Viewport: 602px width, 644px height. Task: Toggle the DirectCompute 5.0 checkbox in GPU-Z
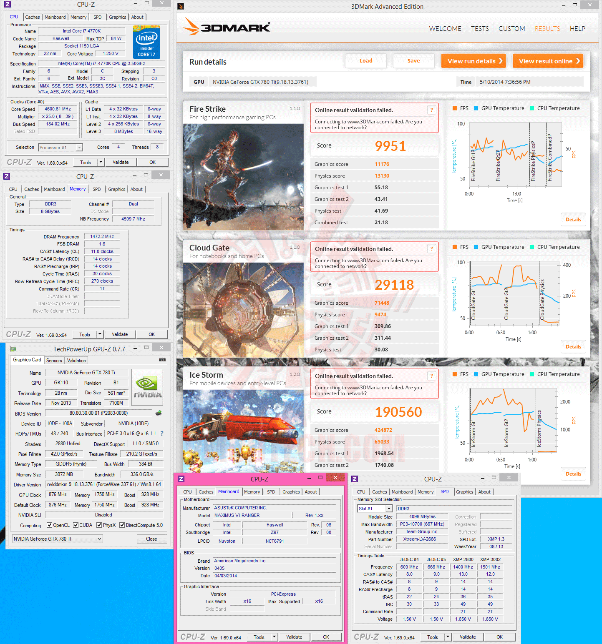[x=122, y=525]
